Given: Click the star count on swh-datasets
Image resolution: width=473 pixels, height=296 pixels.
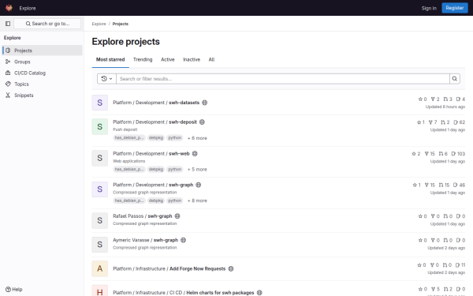Looking at the screenshot, I should click(423, 99).
